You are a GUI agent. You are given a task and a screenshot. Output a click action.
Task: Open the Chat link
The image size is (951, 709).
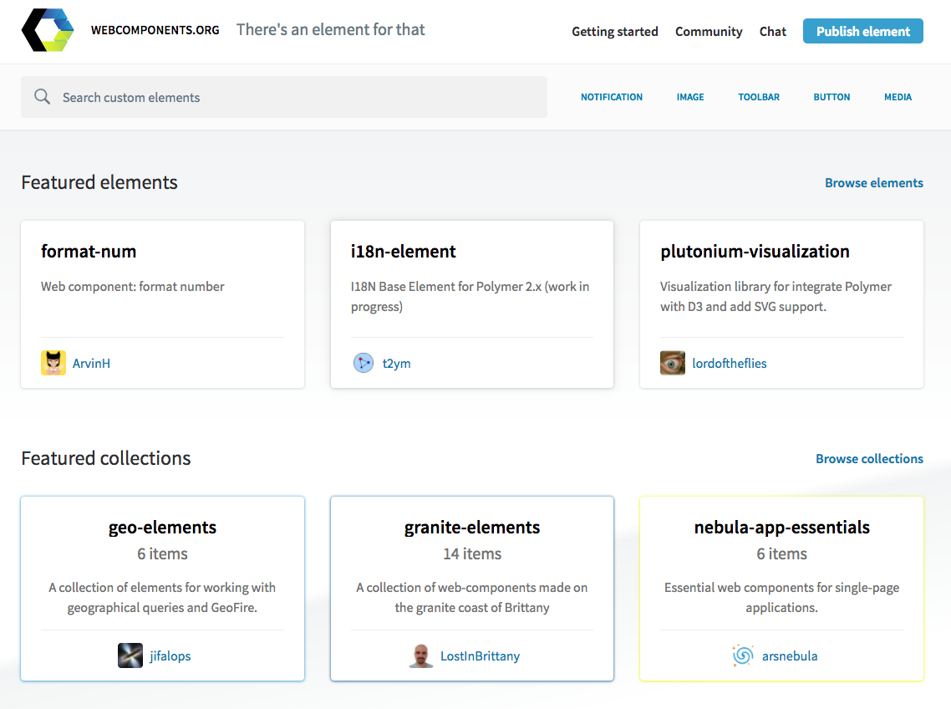coord(773,32)
